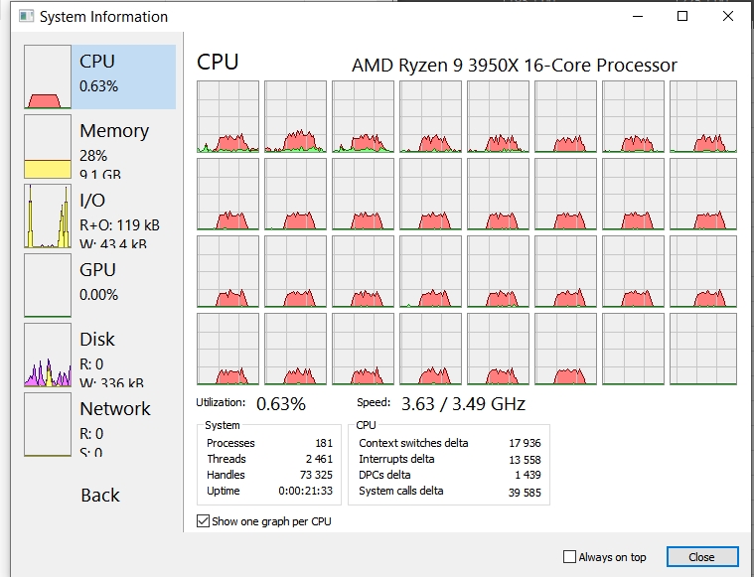Click the Back link in sidebar

pyautogui.click(x=100, y=496)
